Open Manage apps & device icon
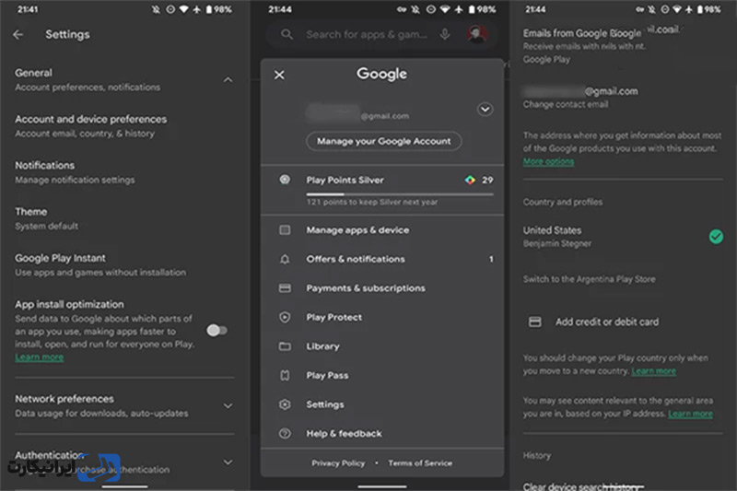This screenshot has width=737, height=491. [x=285, y=229]
